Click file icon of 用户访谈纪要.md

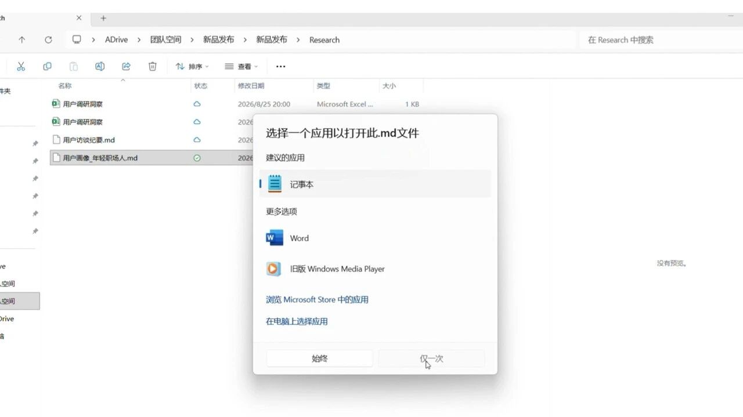(x=56, y=140)
